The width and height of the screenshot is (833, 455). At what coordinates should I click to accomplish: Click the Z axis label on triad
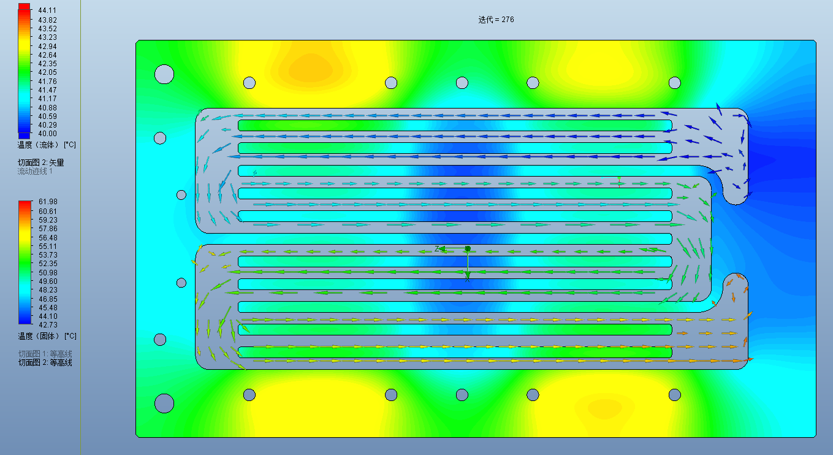(437, 249)
